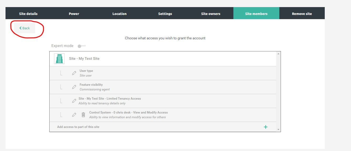Open the Site details tab
Viewport: 351px width, 151px height.
pyautogui.click(x=28, y=14)
